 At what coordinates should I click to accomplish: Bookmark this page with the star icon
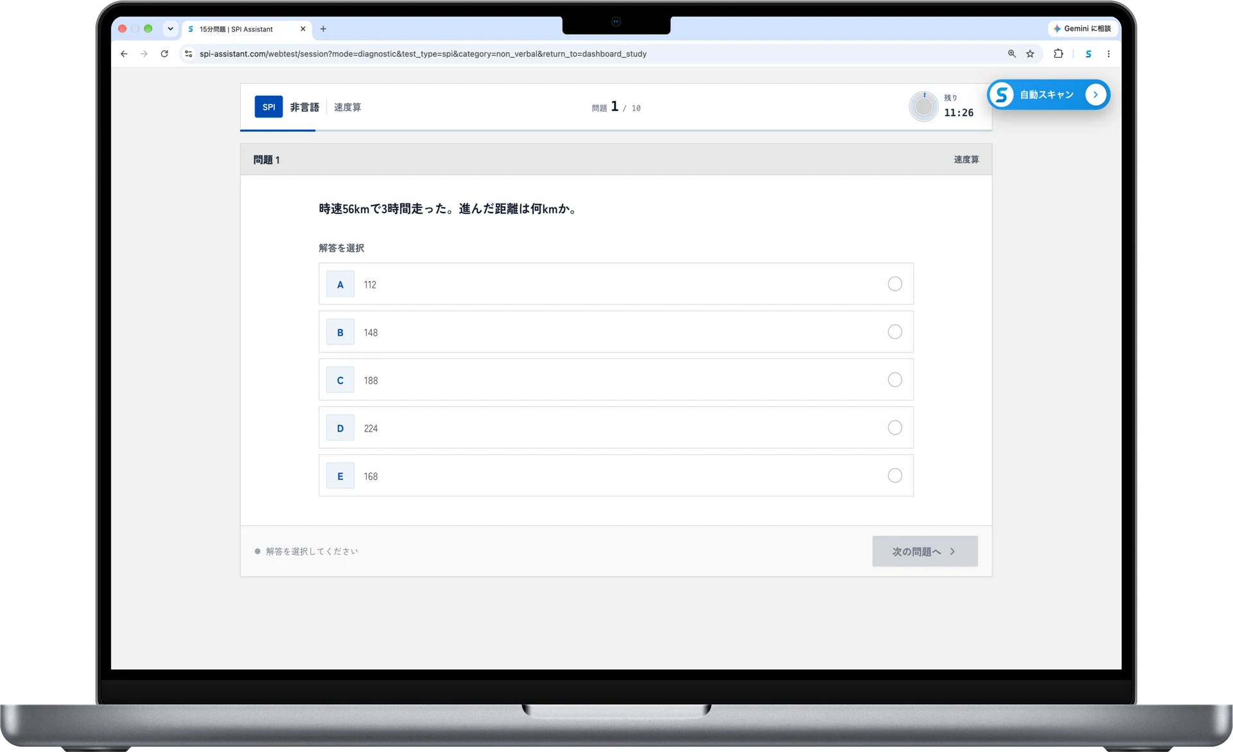[1030, 54]
